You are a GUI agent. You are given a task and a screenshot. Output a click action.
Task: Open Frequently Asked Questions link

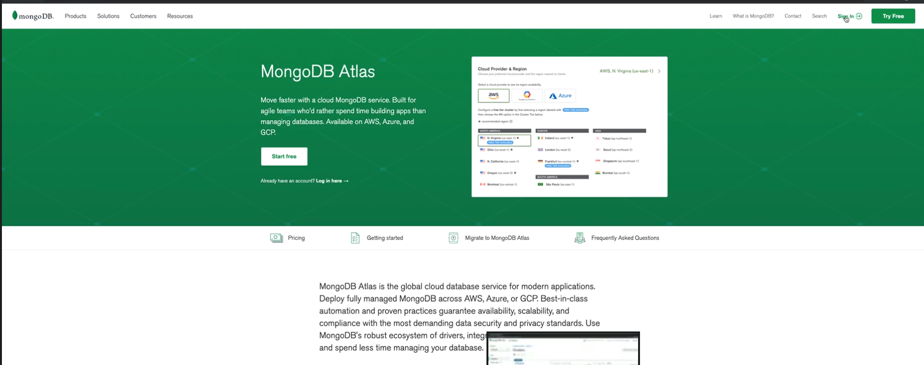click(625, 238)
